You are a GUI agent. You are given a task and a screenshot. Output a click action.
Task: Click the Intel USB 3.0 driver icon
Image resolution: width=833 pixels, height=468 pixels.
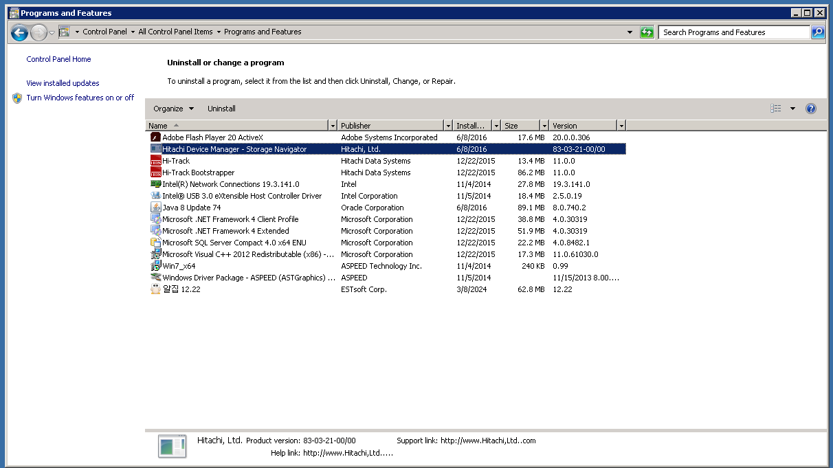[x=155, y=196]
